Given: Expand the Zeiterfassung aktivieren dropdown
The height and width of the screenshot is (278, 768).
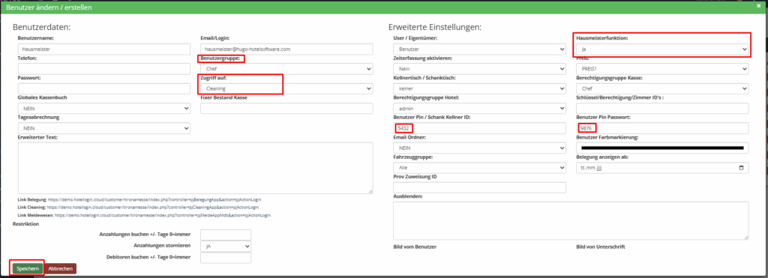Looking at the screenshot, I should (479, 69).
